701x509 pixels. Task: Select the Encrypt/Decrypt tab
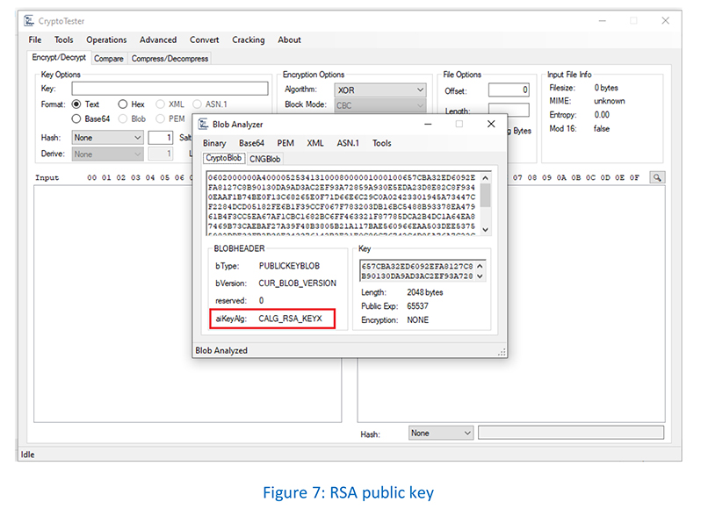coord(59,58)
